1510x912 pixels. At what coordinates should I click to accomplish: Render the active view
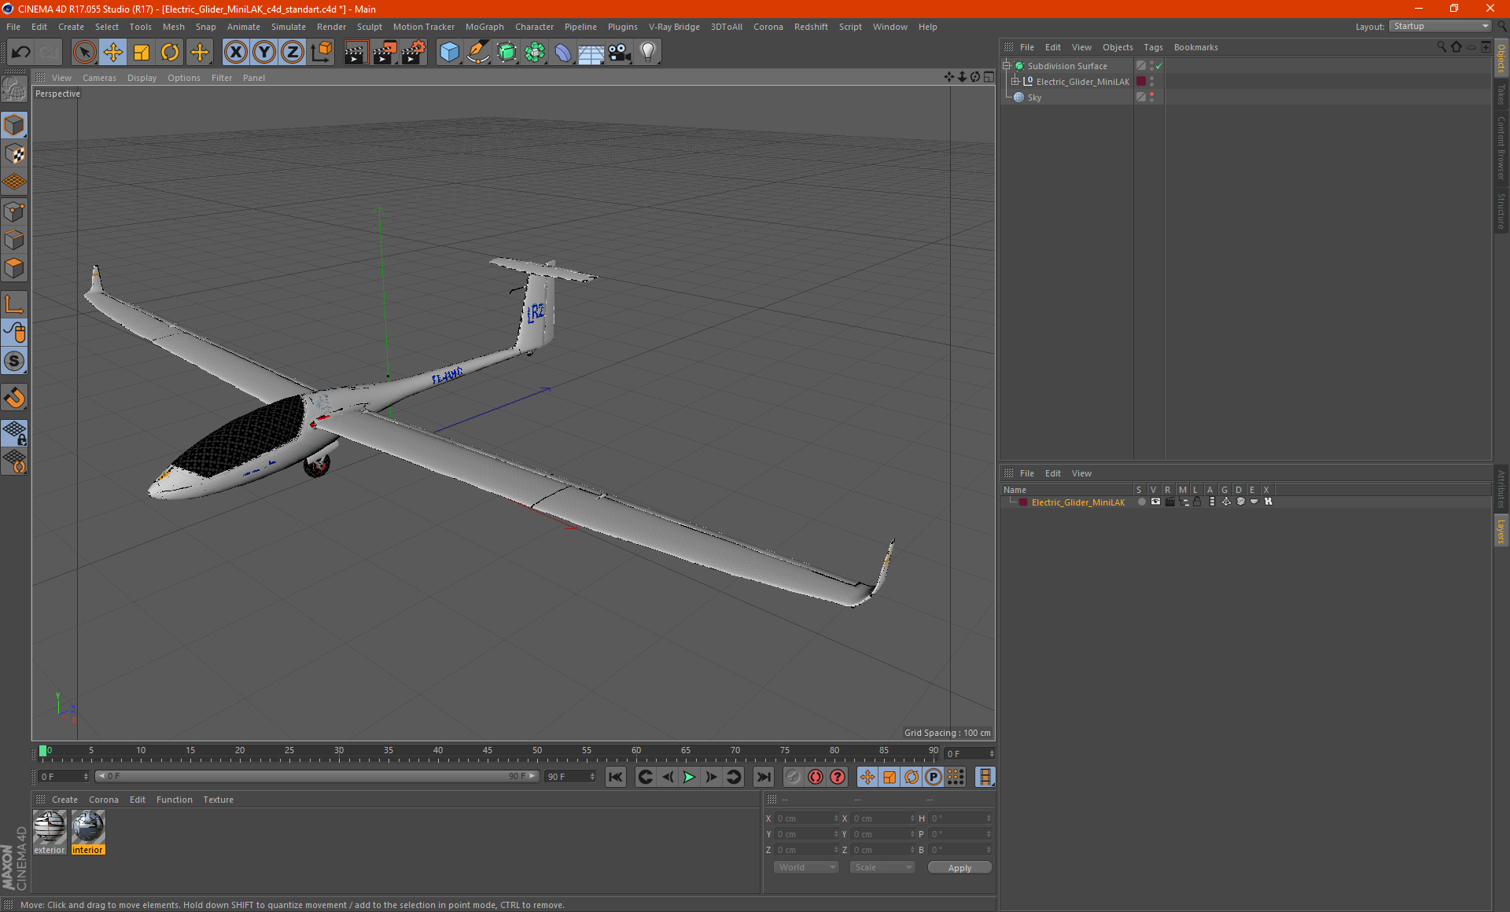355,53
